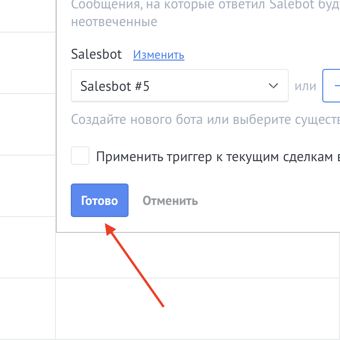This screenshot has height=340, width=340.
Task: Click the blue Готово button
Action: (x=99, y=200)
